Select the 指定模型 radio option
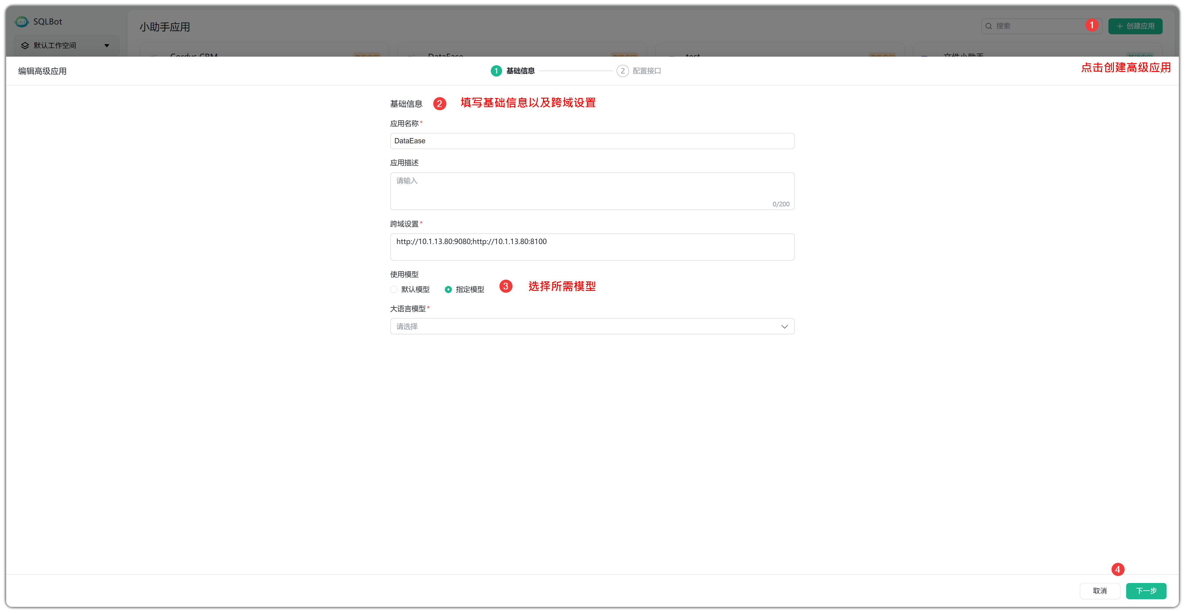 465,289
